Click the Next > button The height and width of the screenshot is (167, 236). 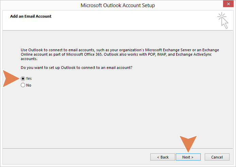pyautogui.click(x=188, y=157)
